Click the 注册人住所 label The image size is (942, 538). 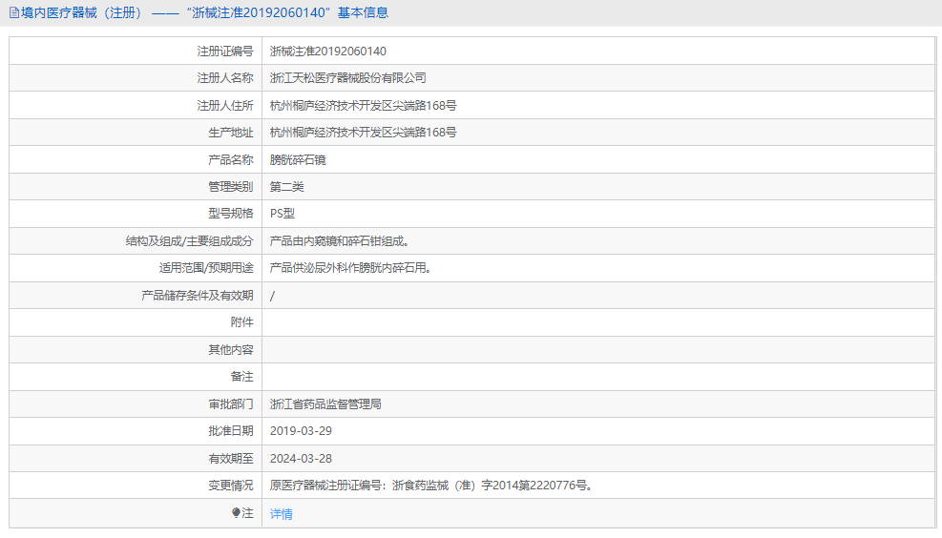tap(225, 106)
